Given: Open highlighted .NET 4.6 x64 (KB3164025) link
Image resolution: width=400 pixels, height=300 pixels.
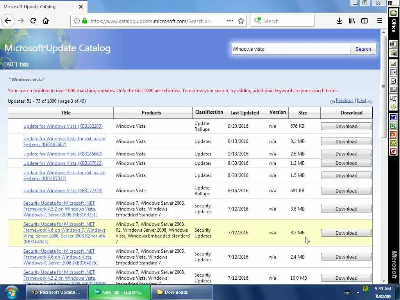Looking at the screenshot, I should 64,233.
